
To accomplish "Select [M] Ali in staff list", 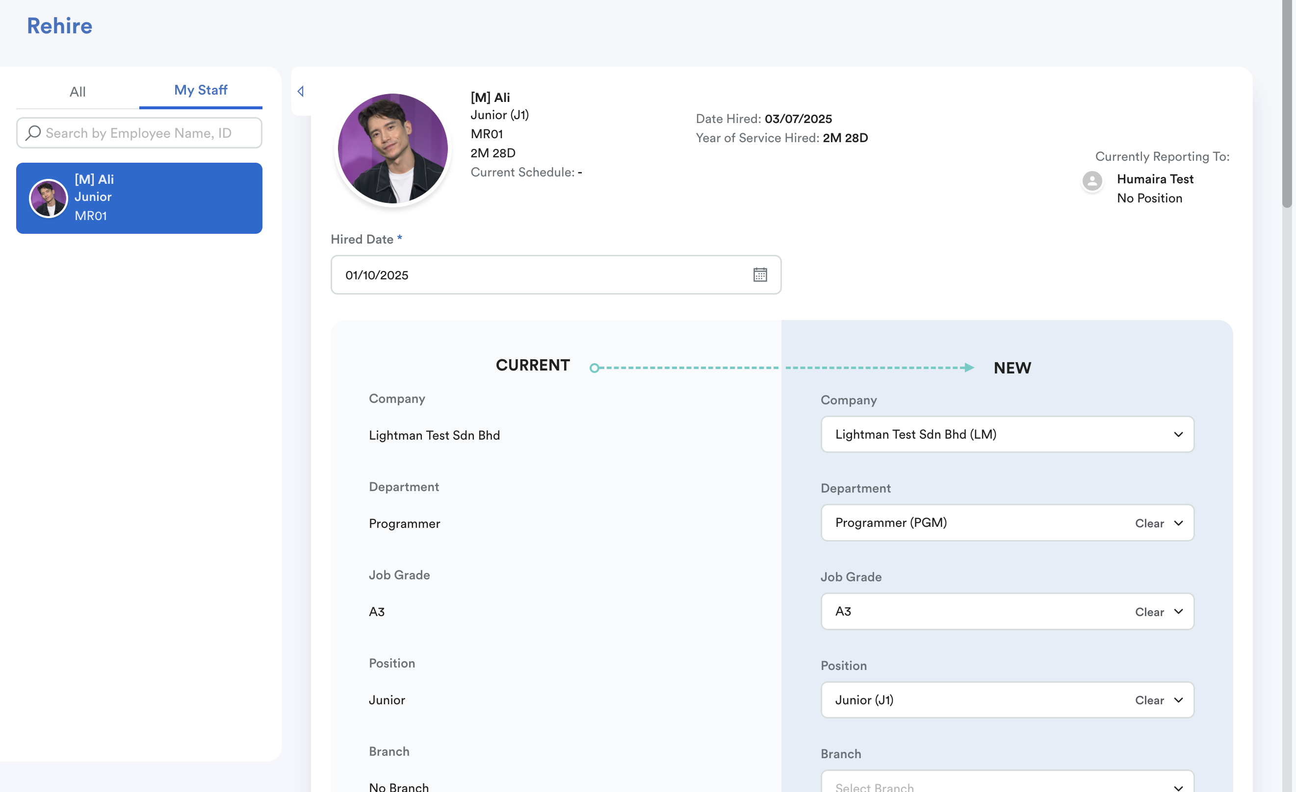I will (168, 198).
